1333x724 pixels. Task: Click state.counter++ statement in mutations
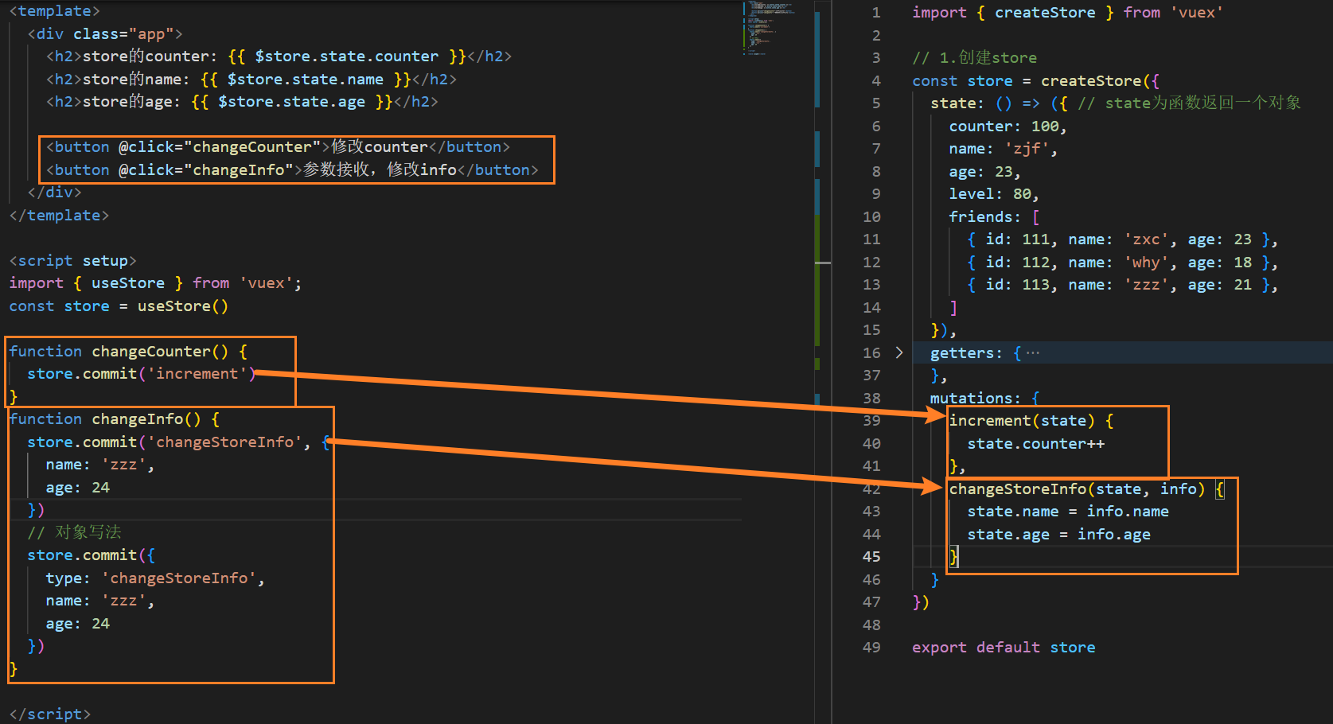(x=1035, y=444)
